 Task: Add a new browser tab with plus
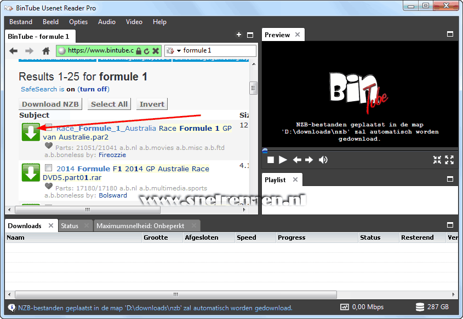click(x=238, y=35)
